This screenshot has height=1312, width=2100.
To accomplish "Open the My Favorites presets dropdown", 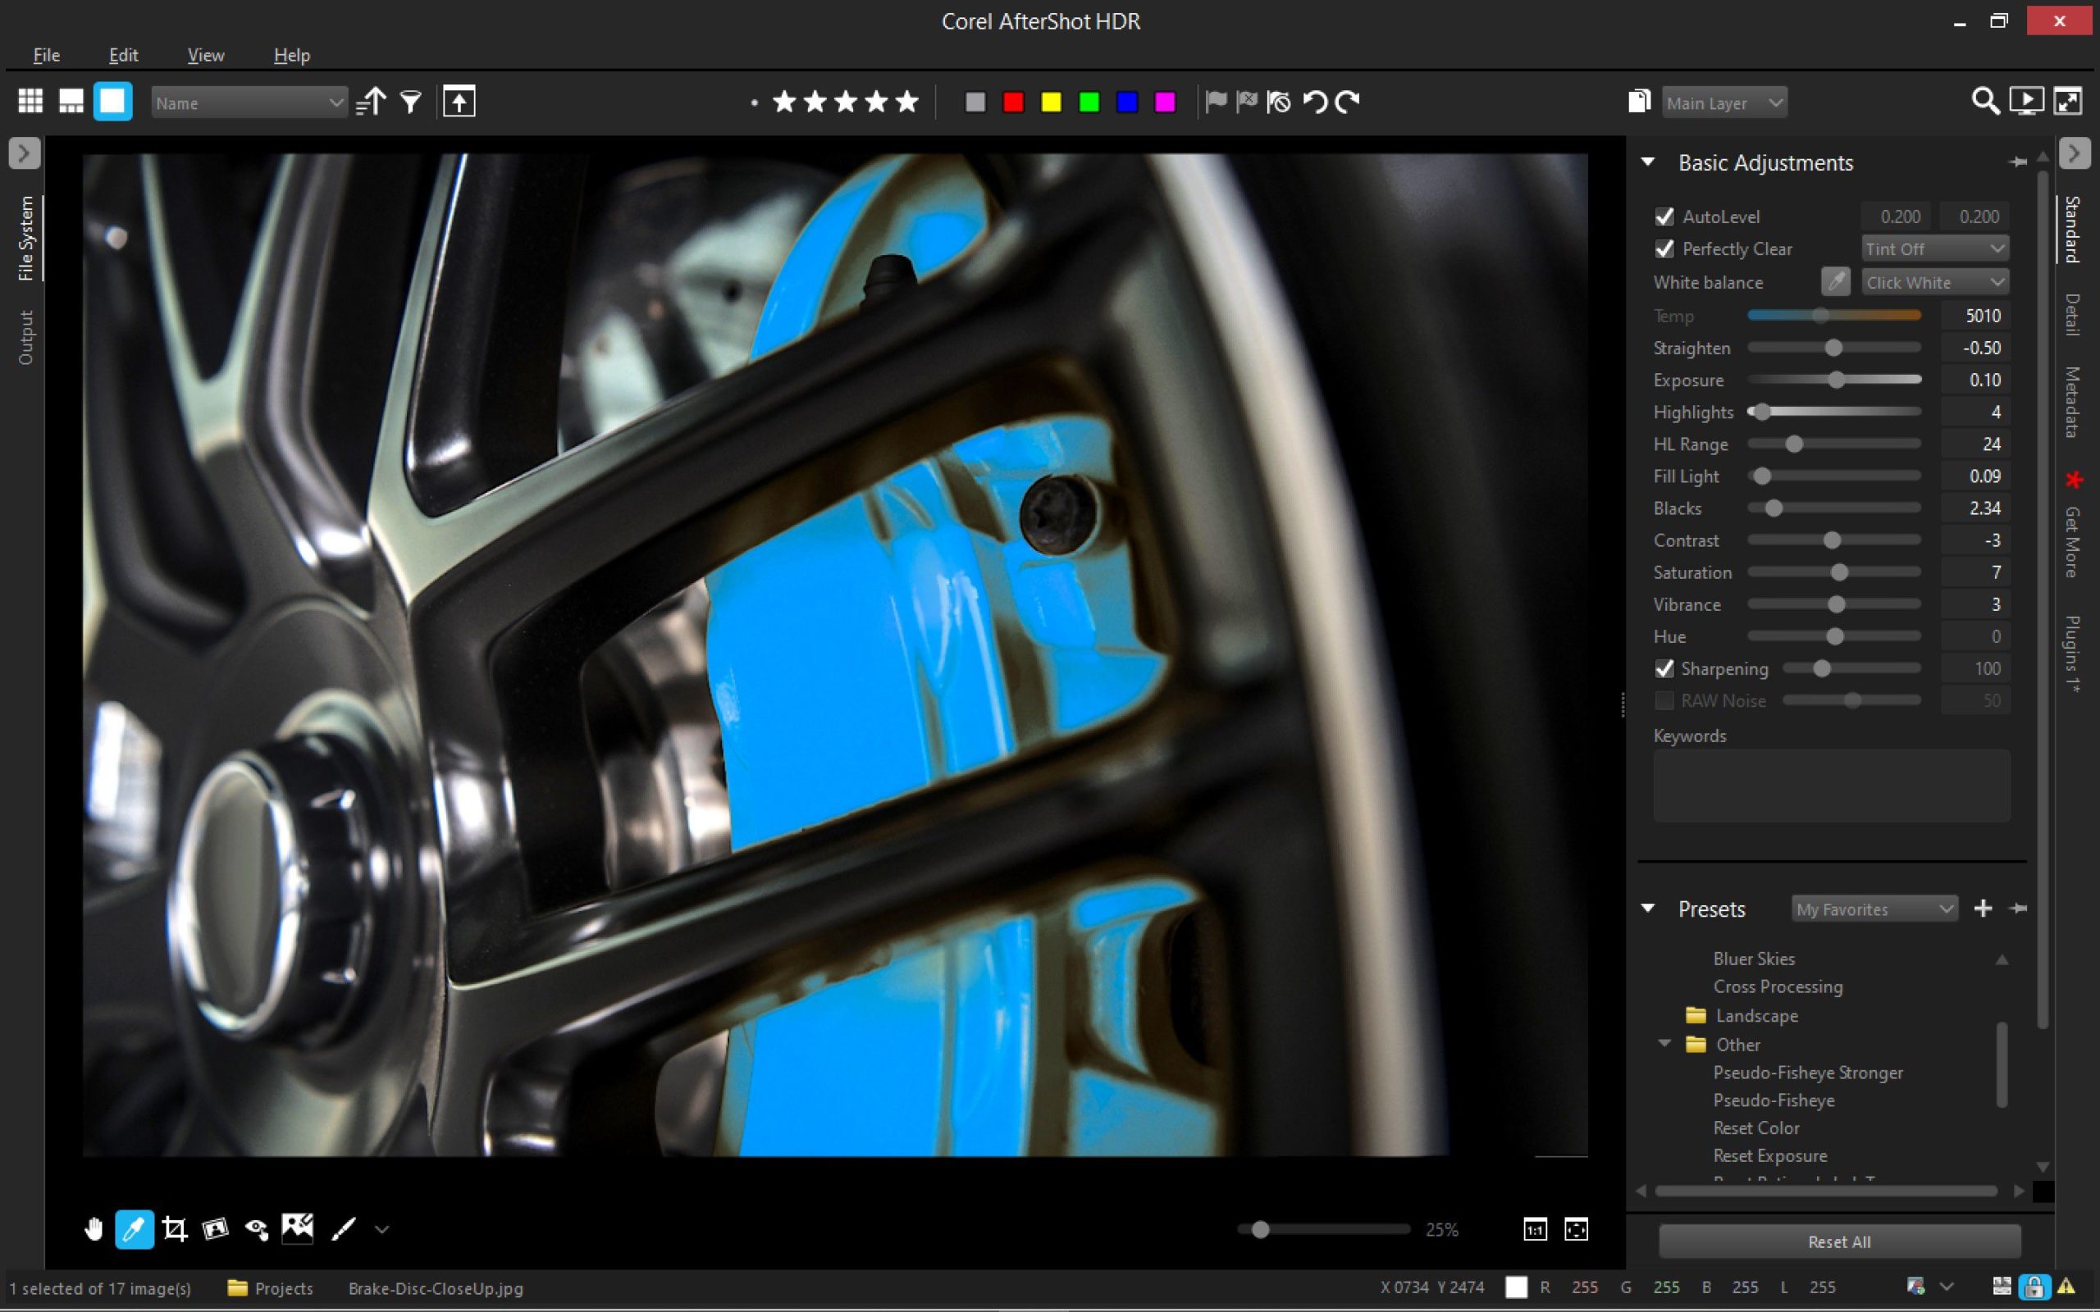I will click(1873, 909).
